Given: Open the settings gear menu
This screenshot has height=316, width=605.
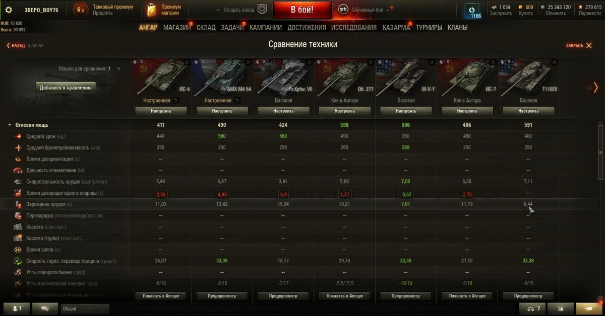Looking at the screenshot, I should pyautogui.click(x=9, y=10).
